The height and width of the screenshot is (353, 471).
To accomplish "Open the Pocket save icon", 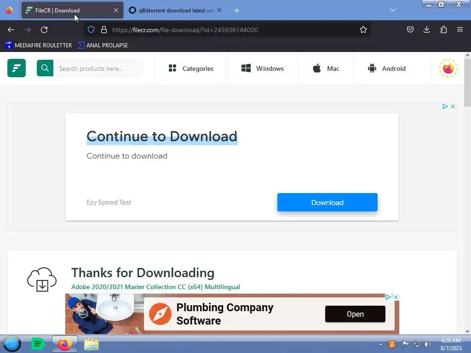I will click(410, 29).
